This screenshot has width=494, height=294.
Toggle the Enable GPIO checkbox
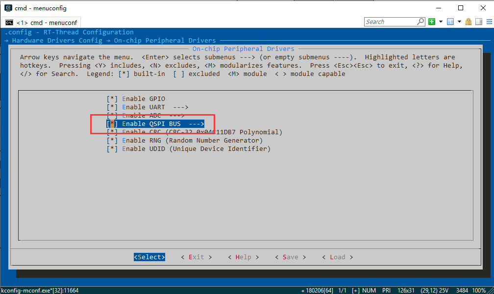pos(112,99)
